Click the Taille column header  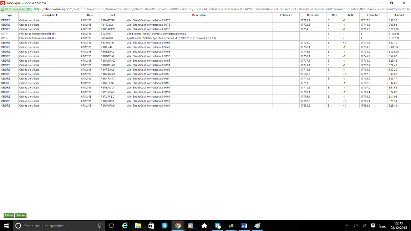(x=351, y=15)
